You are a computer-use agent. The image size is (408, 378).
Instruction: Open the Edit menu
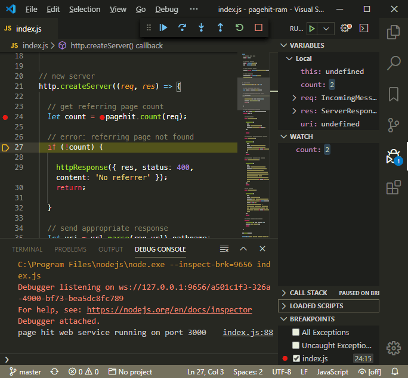tap(53, 10)
